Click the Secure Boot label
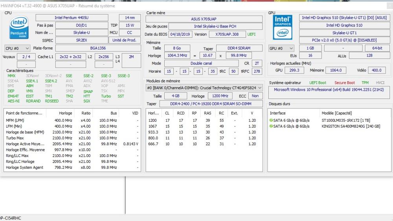Image resolution: width=393 pixels, height=221 pixels. tap(345, 82)
